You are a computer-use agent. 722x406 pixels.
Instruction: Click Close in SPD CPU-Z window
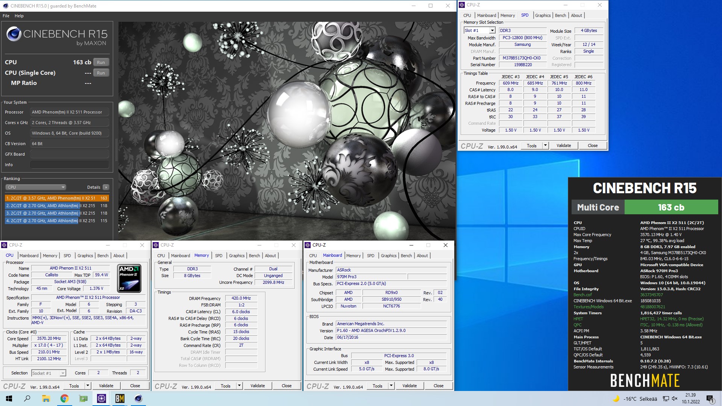pyautogui.click(x=593, y=145)
